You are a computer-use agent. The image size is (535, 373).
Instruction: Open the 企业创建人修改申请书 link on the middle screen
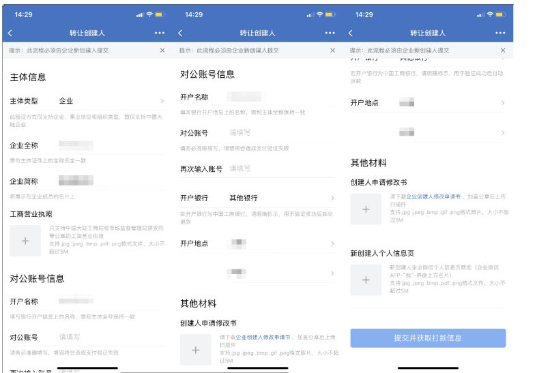[263, 337]
